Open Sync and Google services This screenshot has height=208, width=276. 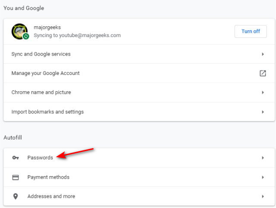click(x=139, y=54)
